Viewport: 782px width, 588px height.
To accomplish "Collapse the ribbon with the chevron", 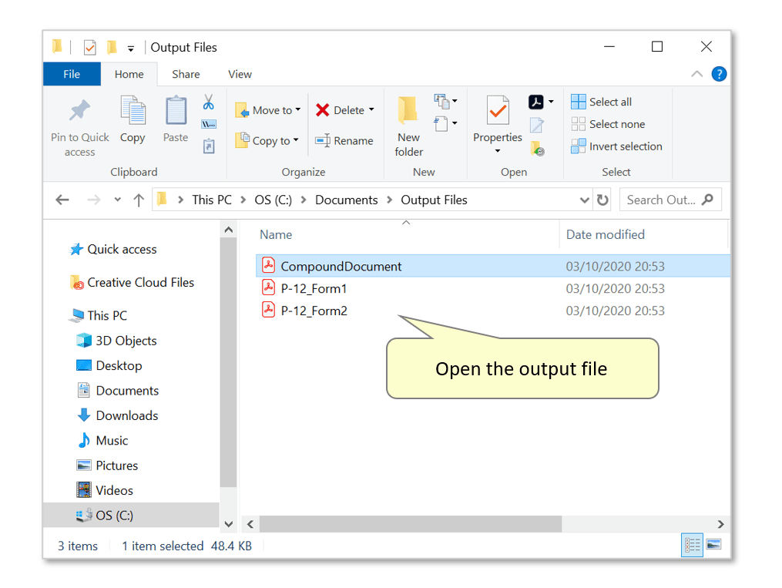I will 696,74.
